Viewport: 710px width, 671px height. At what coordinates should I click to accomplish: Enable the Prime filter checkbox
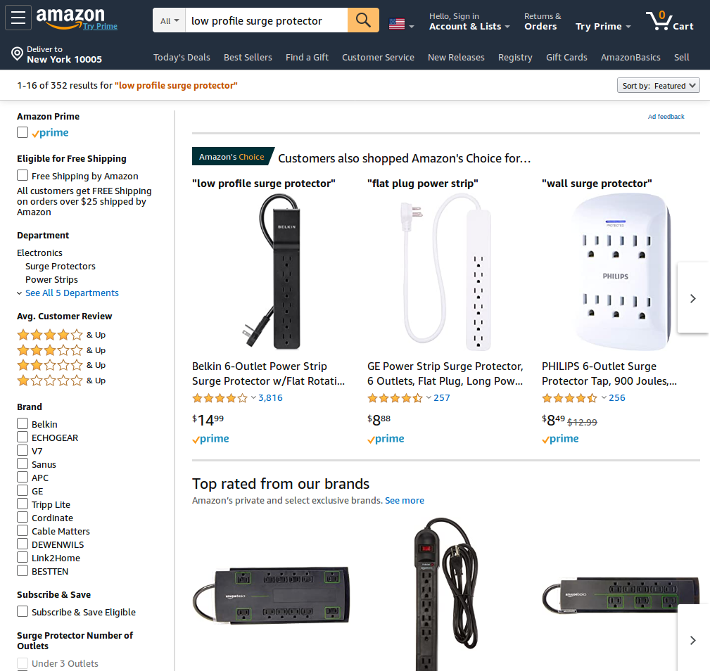point(23,132)
